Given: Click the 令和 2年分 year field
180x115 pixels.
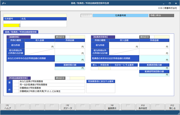Looking at the screenshot, I should 162,16.
